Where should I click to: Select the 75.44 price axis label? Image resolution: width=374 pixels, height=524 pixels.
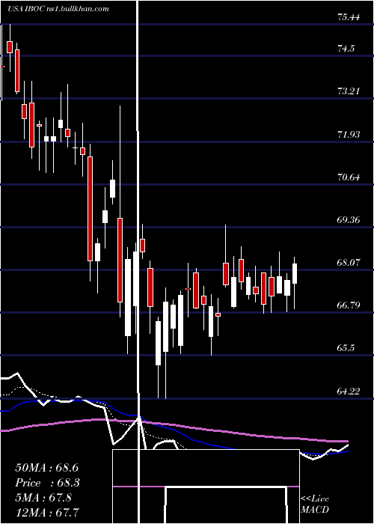tap(349, 16)
